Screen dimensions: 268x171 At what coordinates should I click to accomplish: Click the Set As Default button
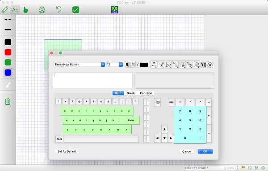pyautogui.click(x=67, y=151)
